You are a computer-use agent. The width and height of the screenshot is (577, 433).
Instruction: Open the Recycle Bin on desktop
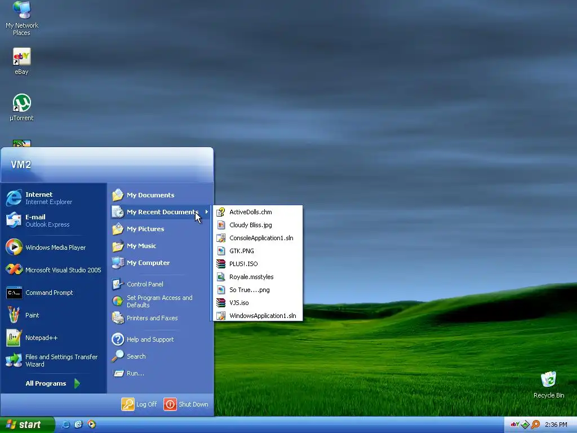(549, 385)
